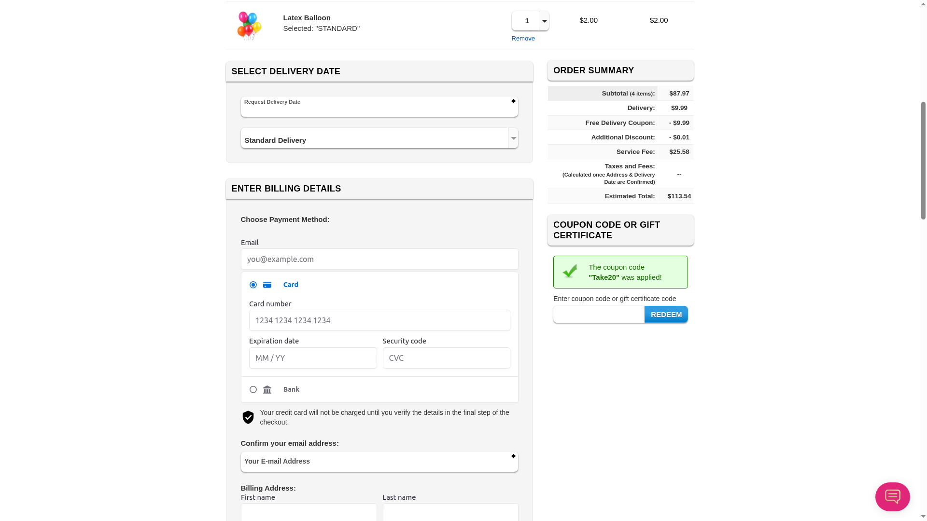Screen dimensions: 927x521
Task: Expand the Standard Delivery dropdown
Action: pos(513,138)
